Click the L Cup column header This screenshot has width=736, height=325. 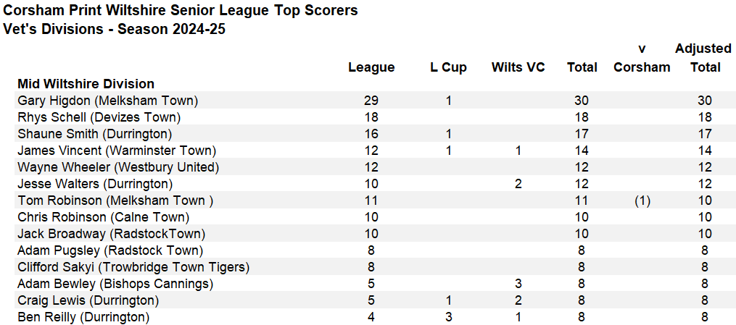449,67
